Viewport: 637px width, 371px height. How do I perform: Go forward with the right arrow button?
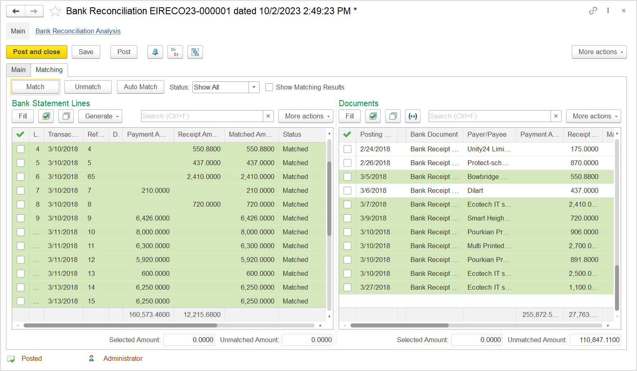tap(34, 11)
